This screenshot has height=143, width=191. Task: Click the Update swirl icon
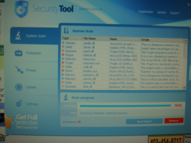coord(19,87)
